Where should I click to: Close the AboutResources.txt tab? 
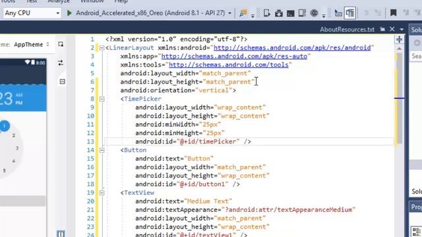tap(392, 29)
